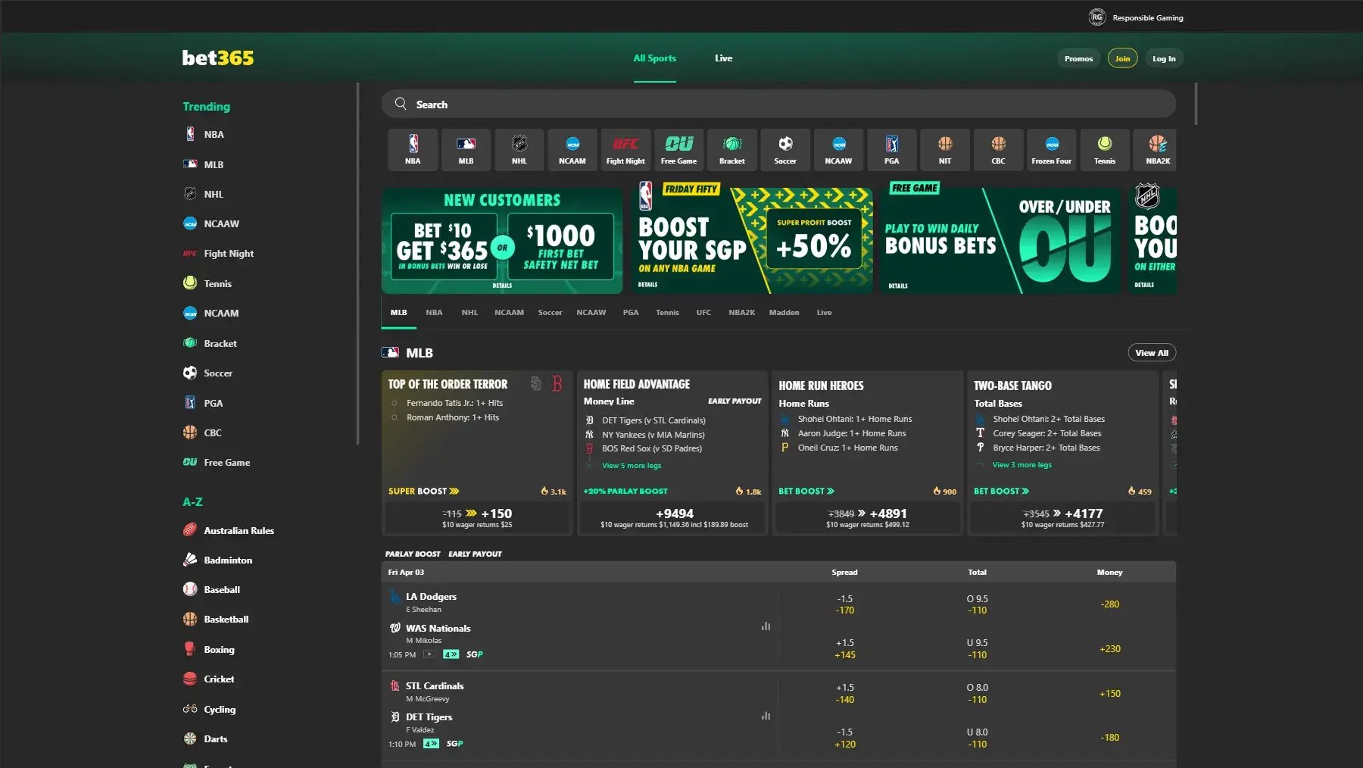Click the Log In button
Image resolution: width=1363 pixels, height=768 pixels.
point(1164,58)
